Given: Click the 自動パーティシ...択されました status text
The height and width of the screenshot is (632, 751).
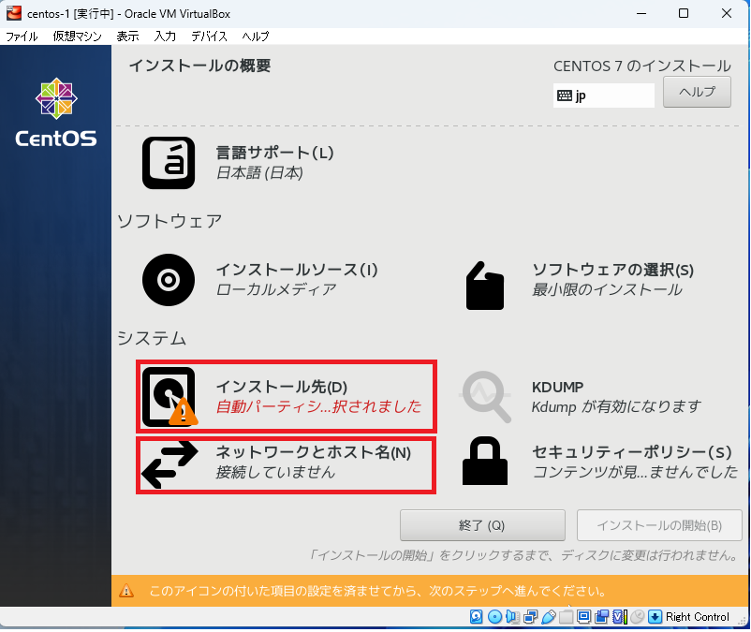Looking at the screenshot, I should pyautogui.click(x=318, y=406).
